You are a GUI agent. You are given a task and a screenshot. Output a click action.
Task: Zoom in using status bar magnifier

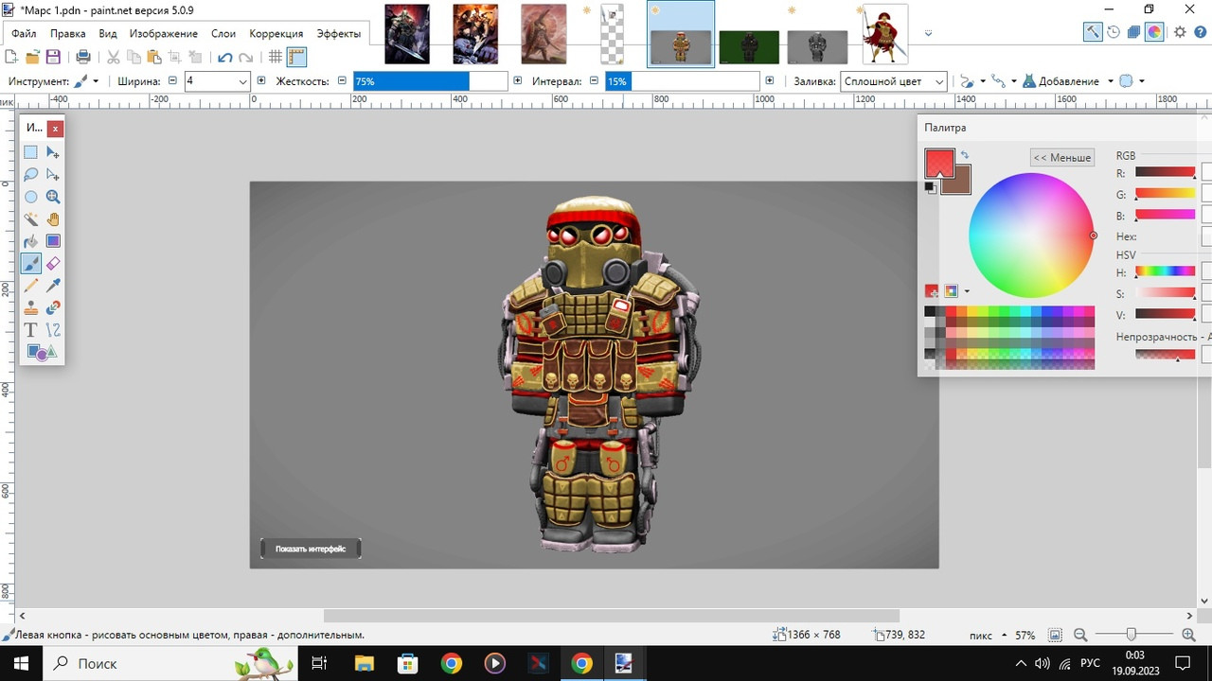(1189, 635)
